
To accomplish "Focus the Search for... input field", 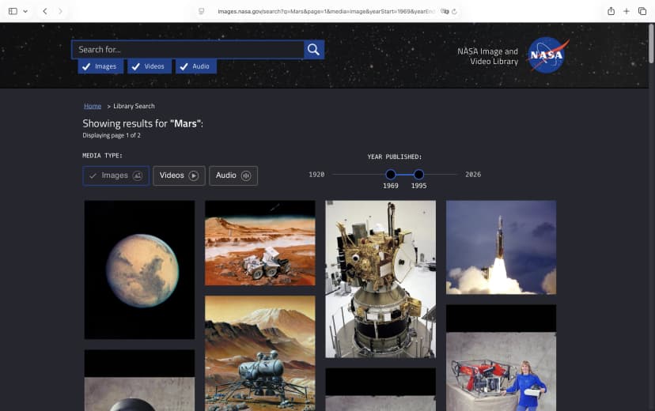I will pyautogui.click(x=188, y=50).
